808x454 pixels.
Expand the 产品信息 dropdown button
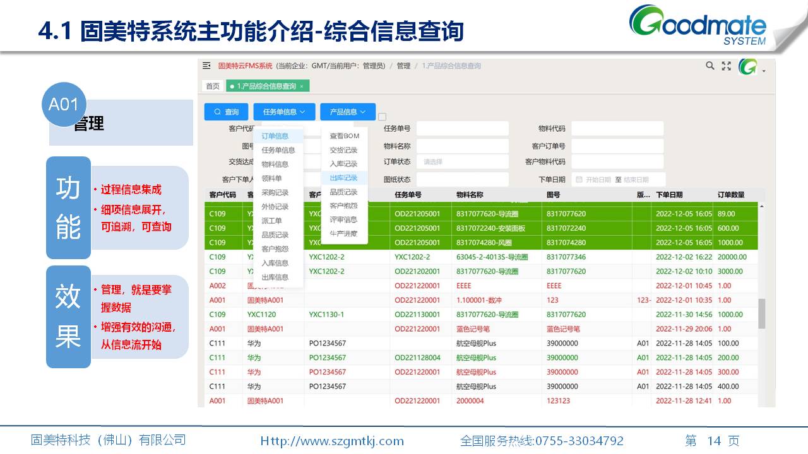pos(348,112)
